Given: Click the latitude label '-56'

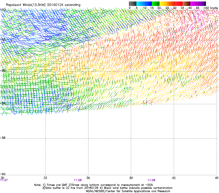Looking at the screenshot, I should (x=3, y=103).
